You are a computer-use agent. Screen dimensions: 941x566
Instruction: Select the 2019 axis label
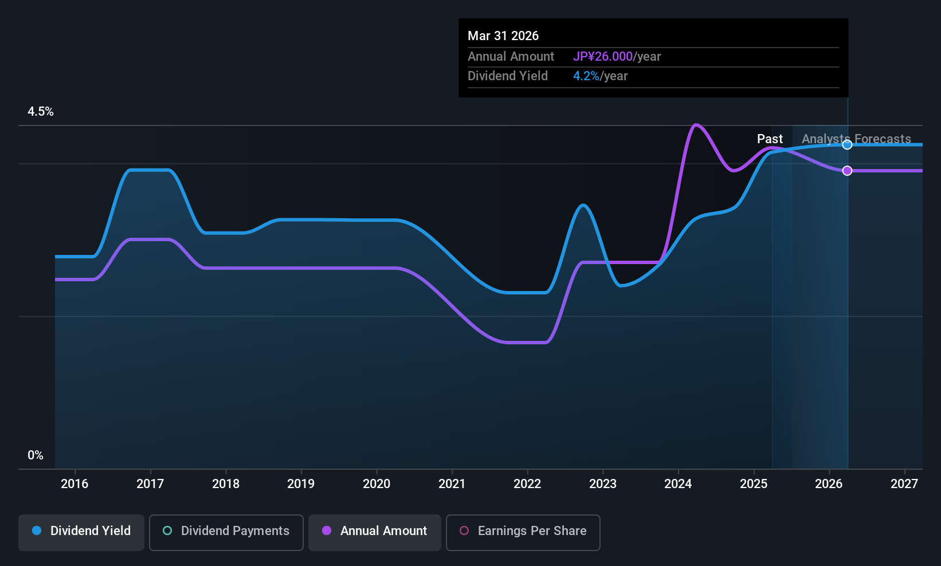click(301, 484)
